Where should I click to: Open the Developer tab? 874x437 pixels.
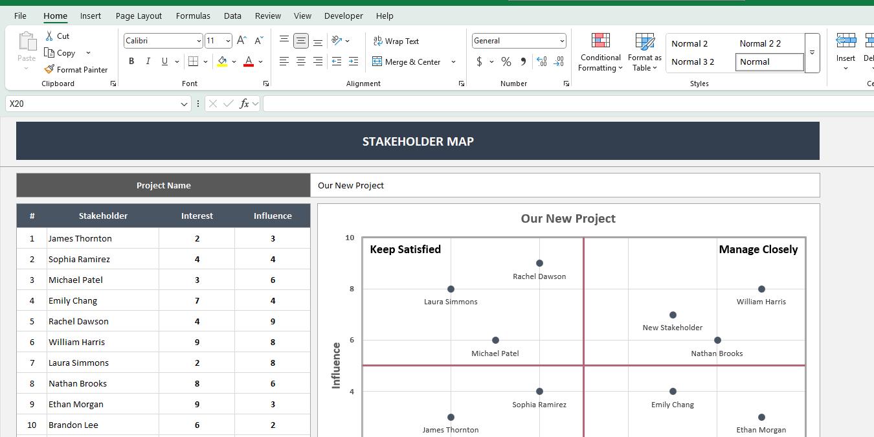343,16
